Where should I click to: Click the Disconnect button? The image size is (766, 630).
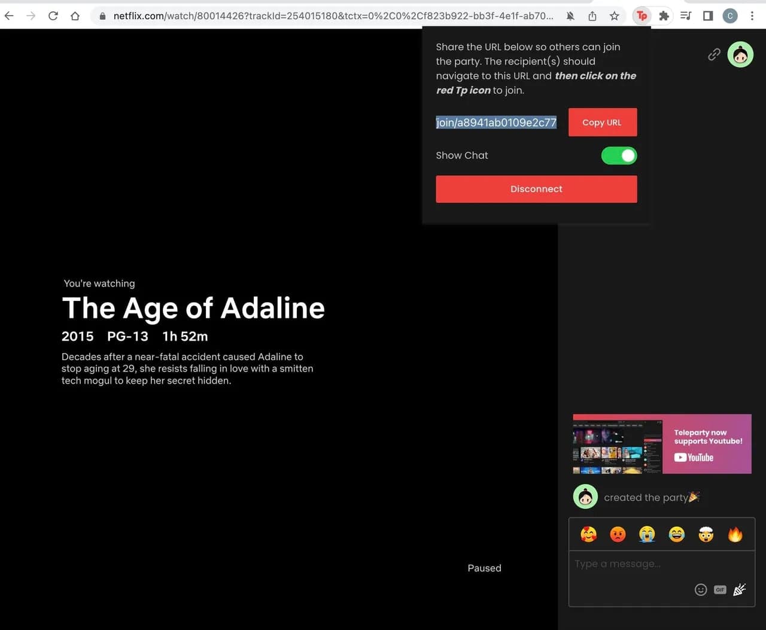pos(536,189)
